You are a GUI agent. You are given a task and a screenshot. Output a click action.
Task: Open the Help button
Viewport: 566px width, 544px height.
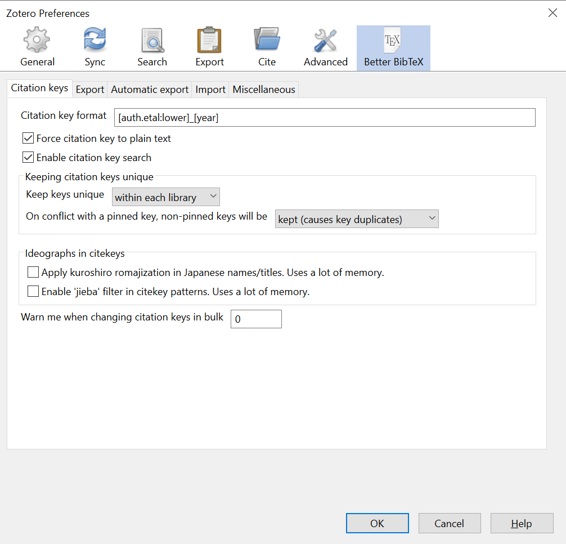(x=522, y=523)
